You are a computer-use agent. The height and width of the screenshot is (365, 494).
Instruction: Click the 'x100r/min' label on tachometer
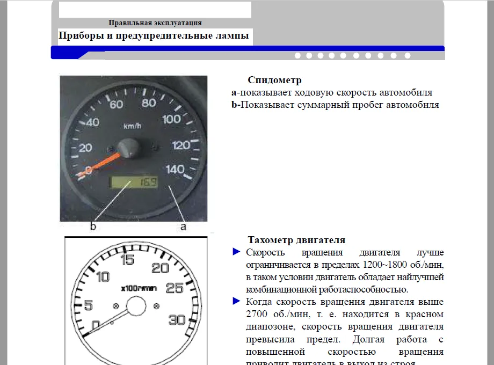tap(139, 288)
